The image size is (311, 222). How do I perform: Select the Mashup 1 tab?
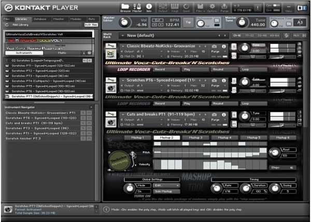click(x=137, y=138)
